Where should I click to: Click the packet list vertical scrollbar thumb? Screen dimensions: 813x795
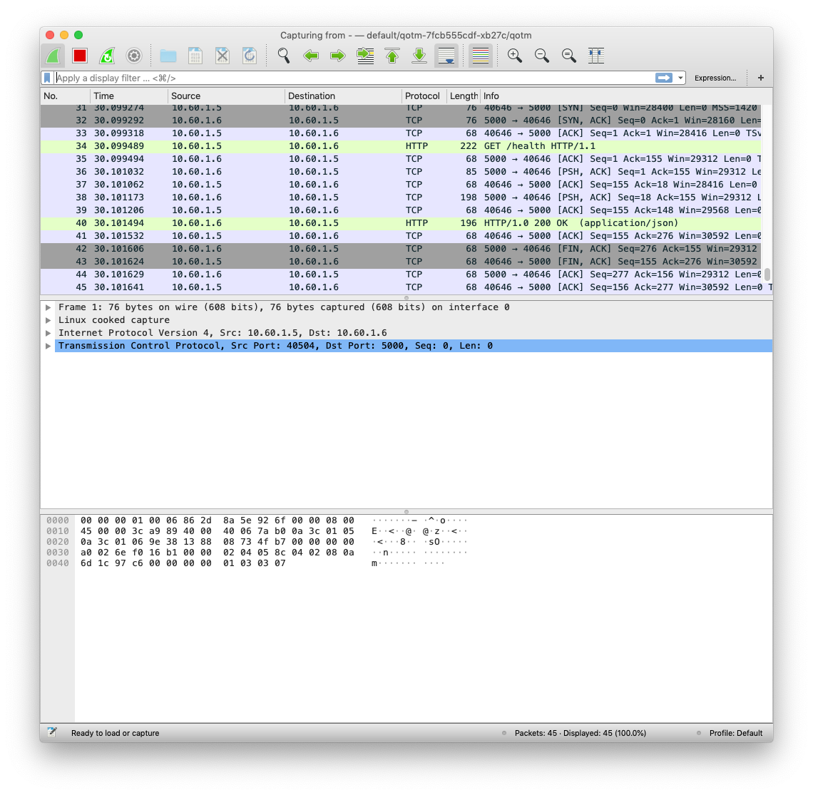pyautogui.click(x=767, y=275)
